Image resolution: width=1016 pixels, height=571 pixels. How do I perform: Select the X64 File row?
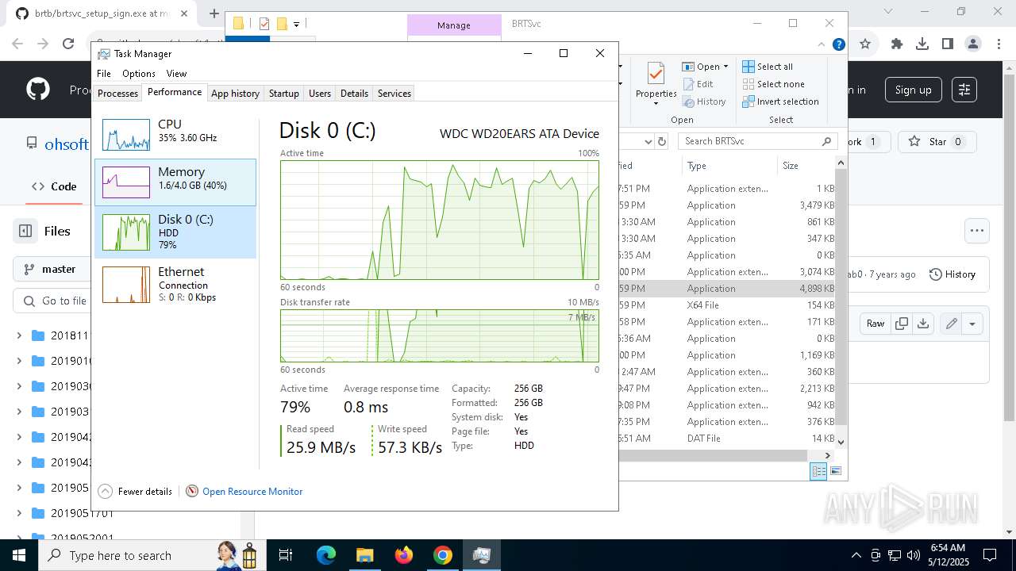(x=727, y=305)
